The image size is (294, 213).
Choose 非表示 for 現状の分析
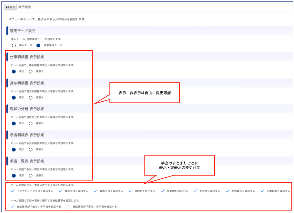[x=31, y=123]
